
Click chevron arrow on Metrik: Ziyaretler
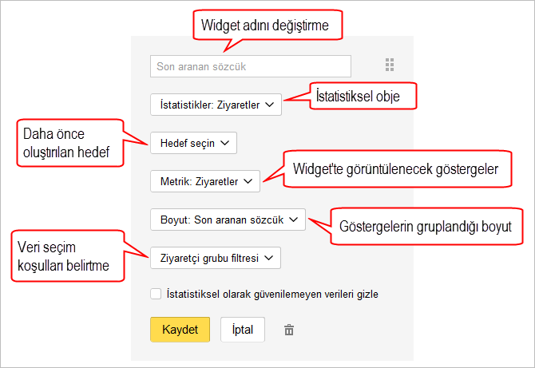(248, 181)
